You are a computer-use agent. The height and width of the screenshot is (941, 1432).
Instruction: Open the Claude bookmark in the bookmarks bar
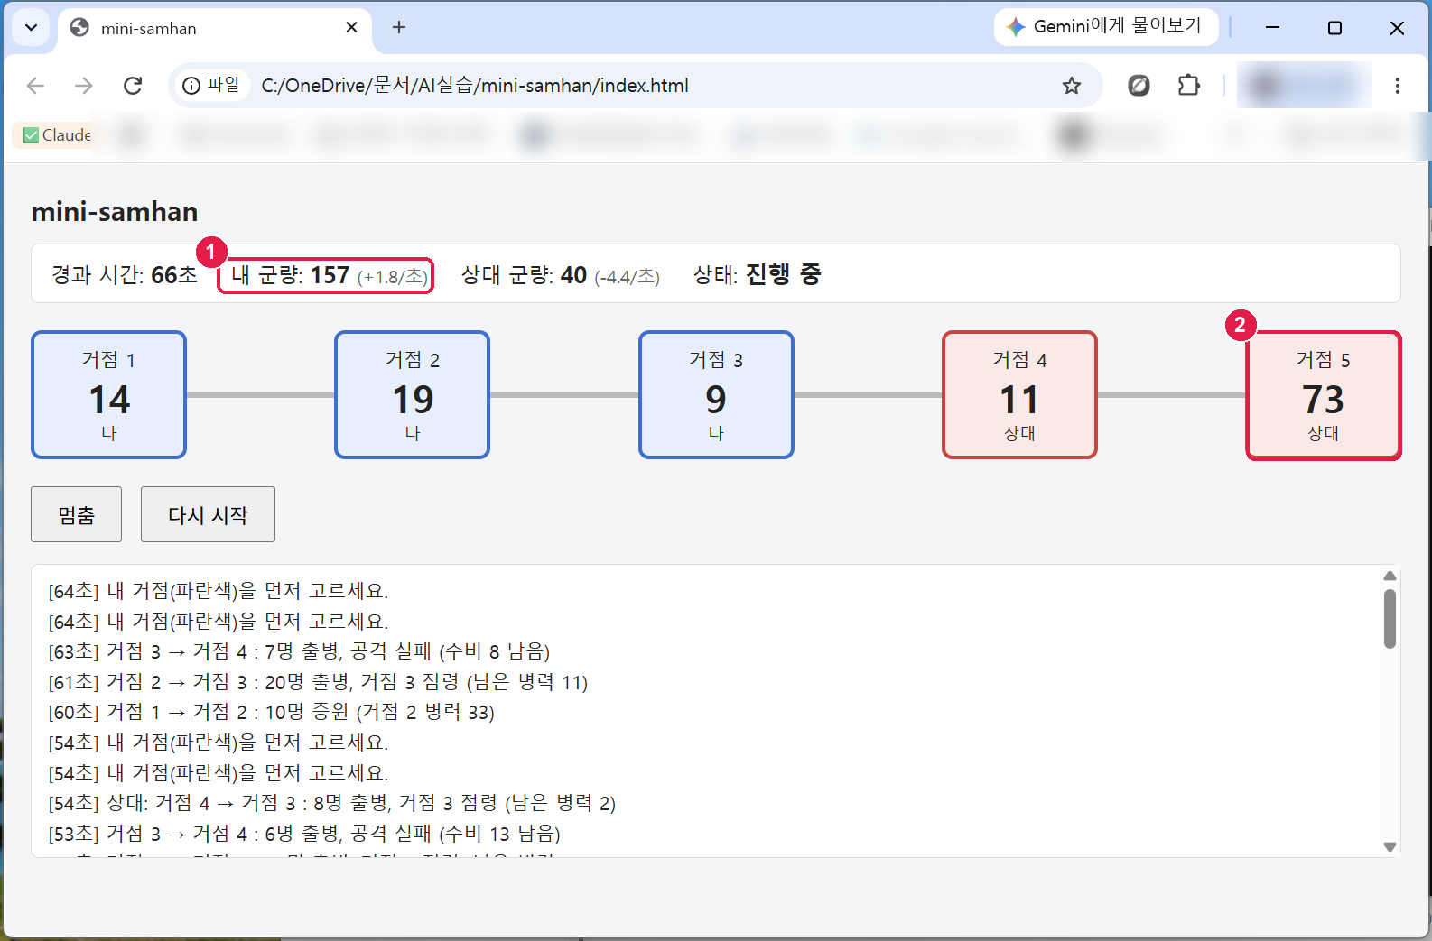(57, 135)
